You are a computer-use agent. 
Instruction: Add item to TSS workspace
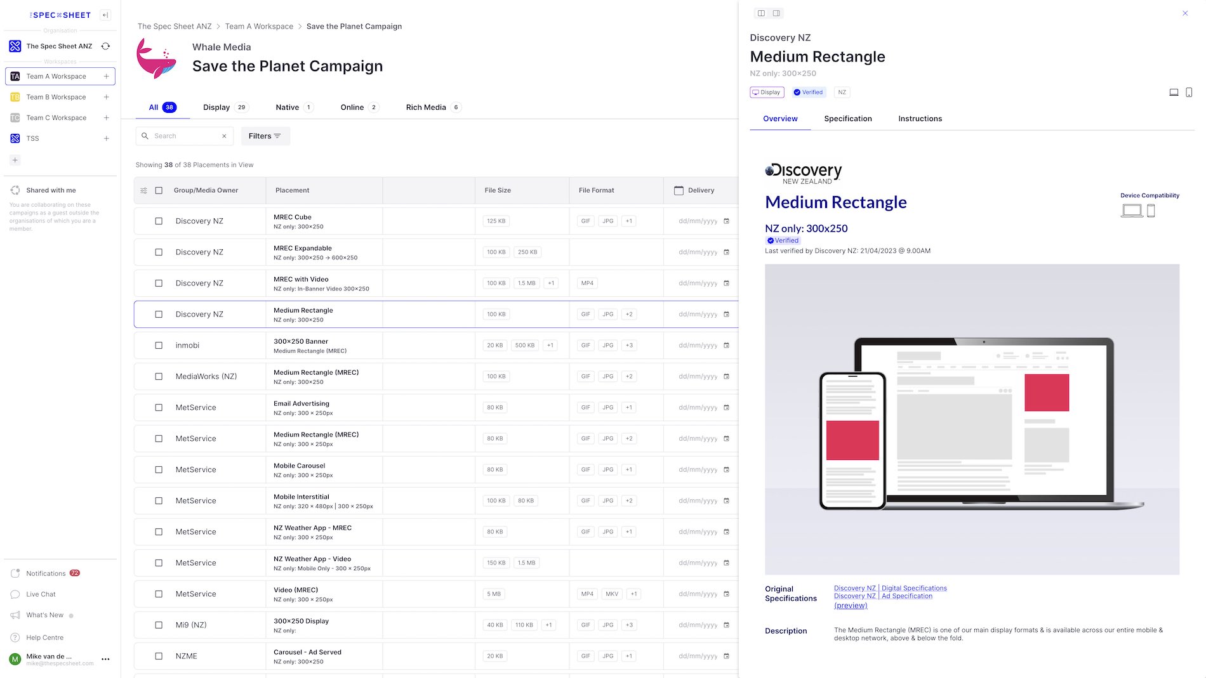106,138
